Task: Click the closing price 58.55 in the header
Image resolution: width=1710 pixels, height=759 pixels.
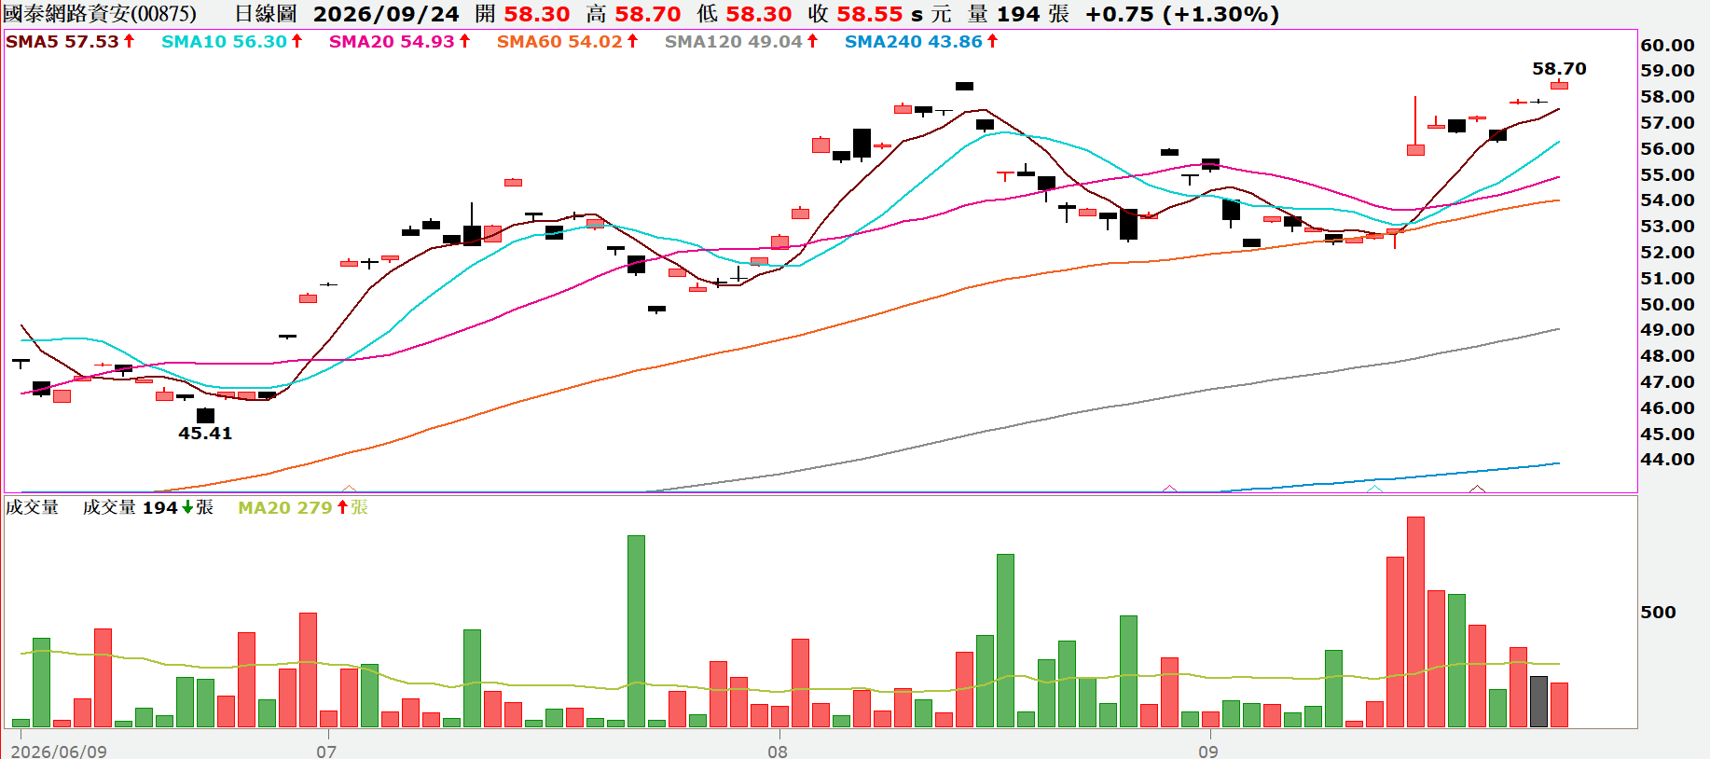Action: (870, 14)
